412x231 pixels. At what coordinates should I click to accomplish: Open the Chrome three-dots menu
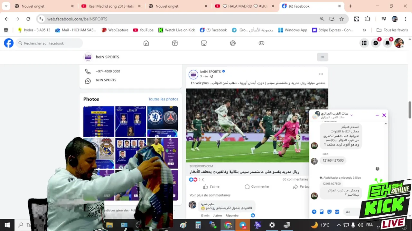[x=405, y=19]
